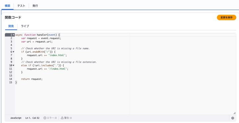Viewport: 239px width, 123px height.
Task: Place cursor on the return request line
Action: (32, 79)
